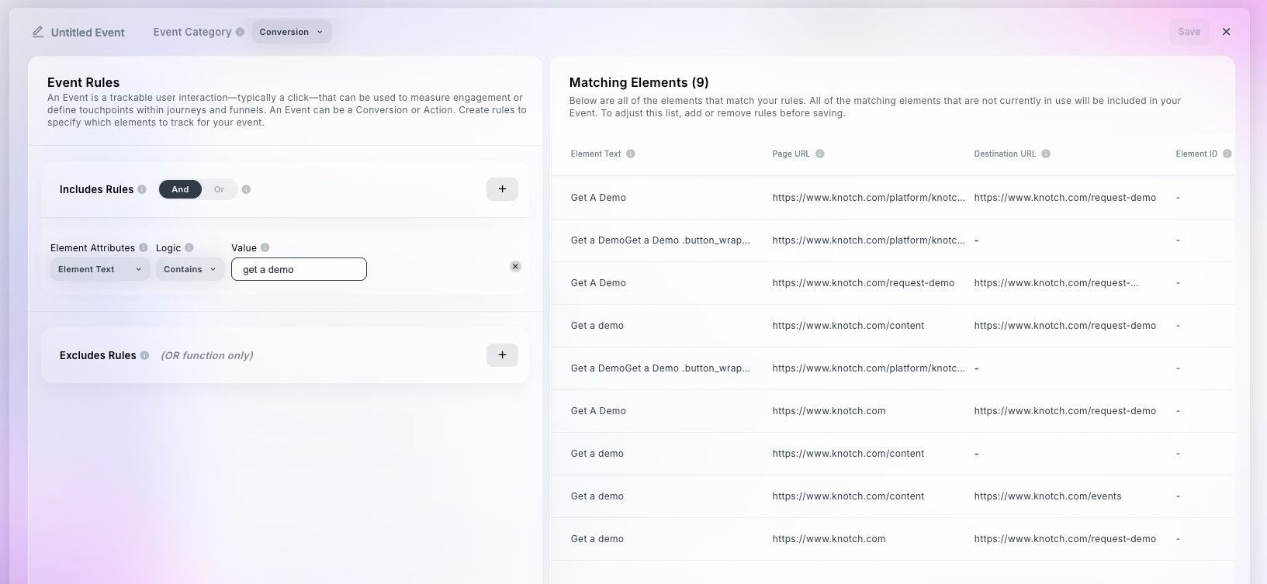Screen dimensions: 1267x584
Task: Add a new Includes rule with plus
Action: pos(502,189)
